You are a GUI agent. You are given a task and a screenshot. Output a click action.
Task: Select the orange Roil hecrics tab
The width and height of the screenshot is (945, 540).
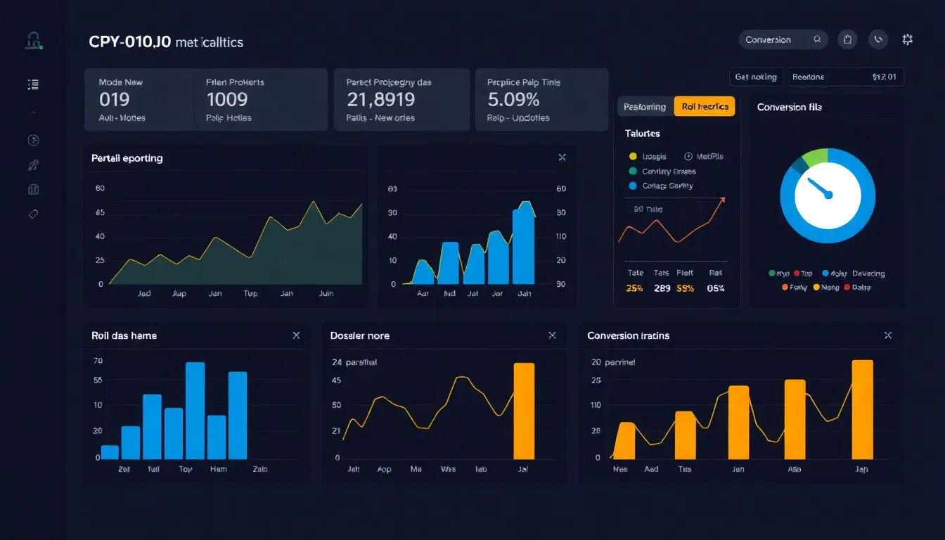(705, 107)
